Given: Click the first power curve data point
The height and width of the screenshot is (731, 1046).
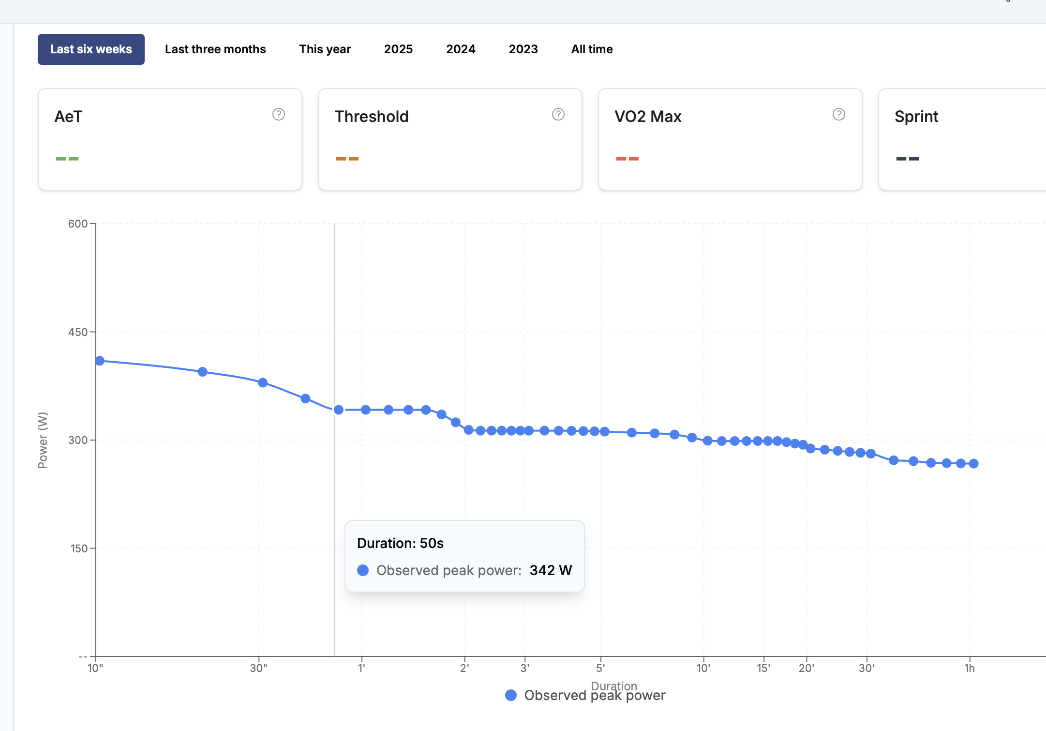Looking at the screenshot, I should (100, 361).
